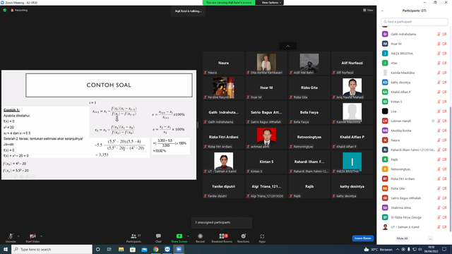452x254 pixels.
Task: Open File Explorer from the taskbar
Action: pyautogui.click(x=121, y=249)
